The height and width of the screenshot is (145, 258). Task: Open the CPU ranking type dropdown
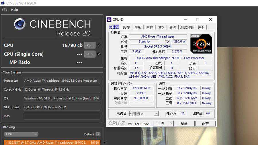pos(21,134)
